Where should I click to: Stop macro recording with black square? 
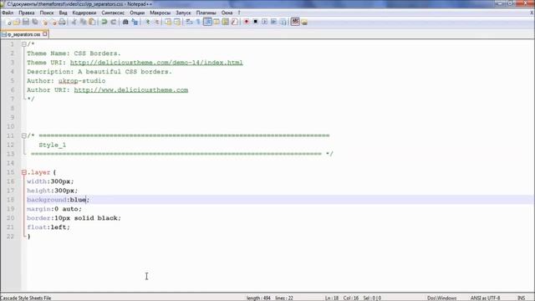[x=255, y=23]
